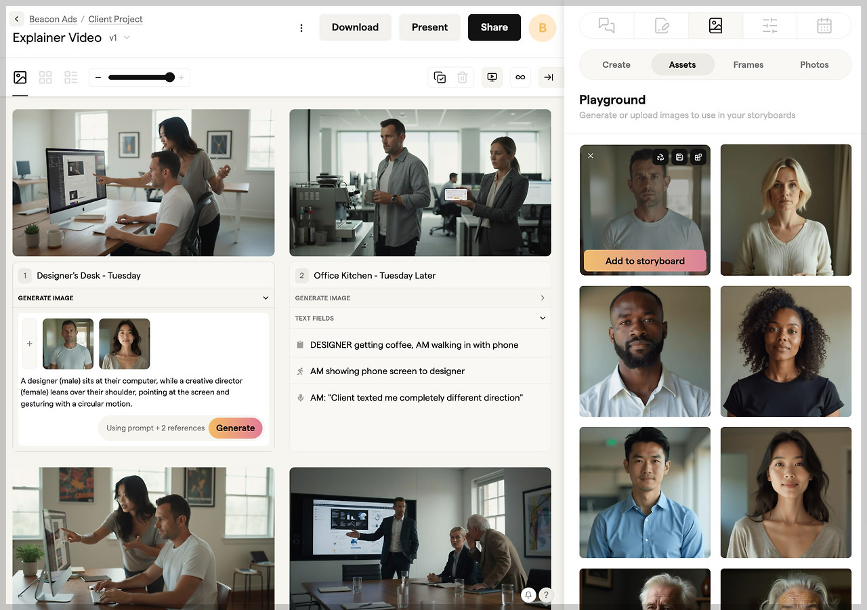
Task: Open the user avatar labeled B
Action: point(543,28)
